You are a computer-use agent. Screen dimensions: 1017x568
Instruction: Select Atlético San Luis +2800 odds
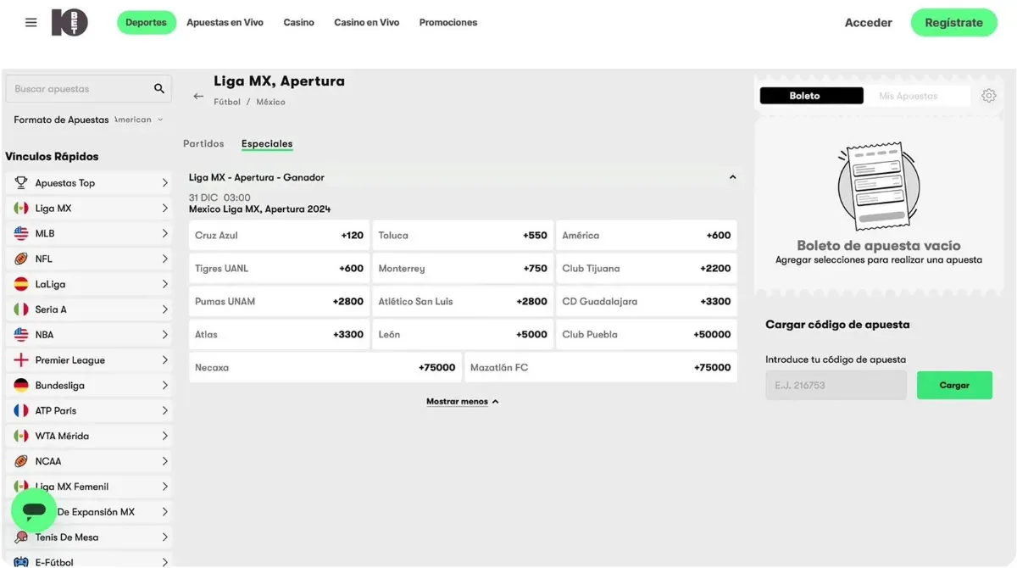coord(463,302)
